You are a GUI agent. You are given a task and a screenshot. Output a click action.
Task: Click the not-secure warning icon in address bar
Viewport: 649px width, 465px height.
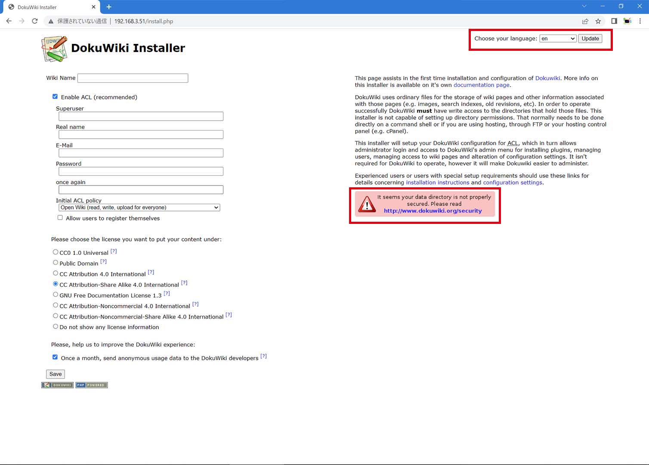coord(51,21)
